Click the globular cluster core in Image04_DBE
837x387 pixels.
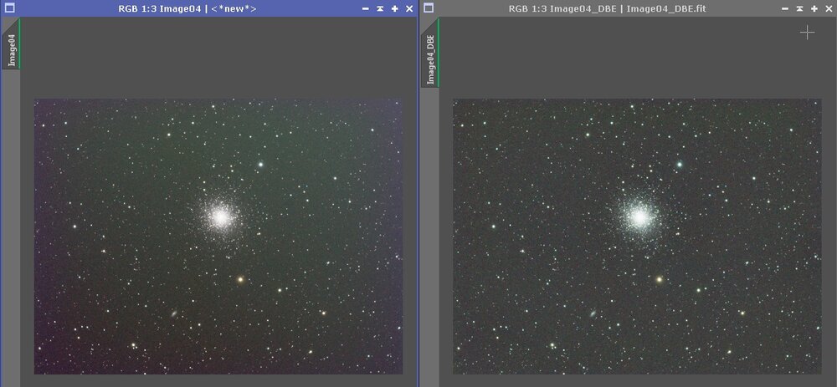[x=639, y=216]
